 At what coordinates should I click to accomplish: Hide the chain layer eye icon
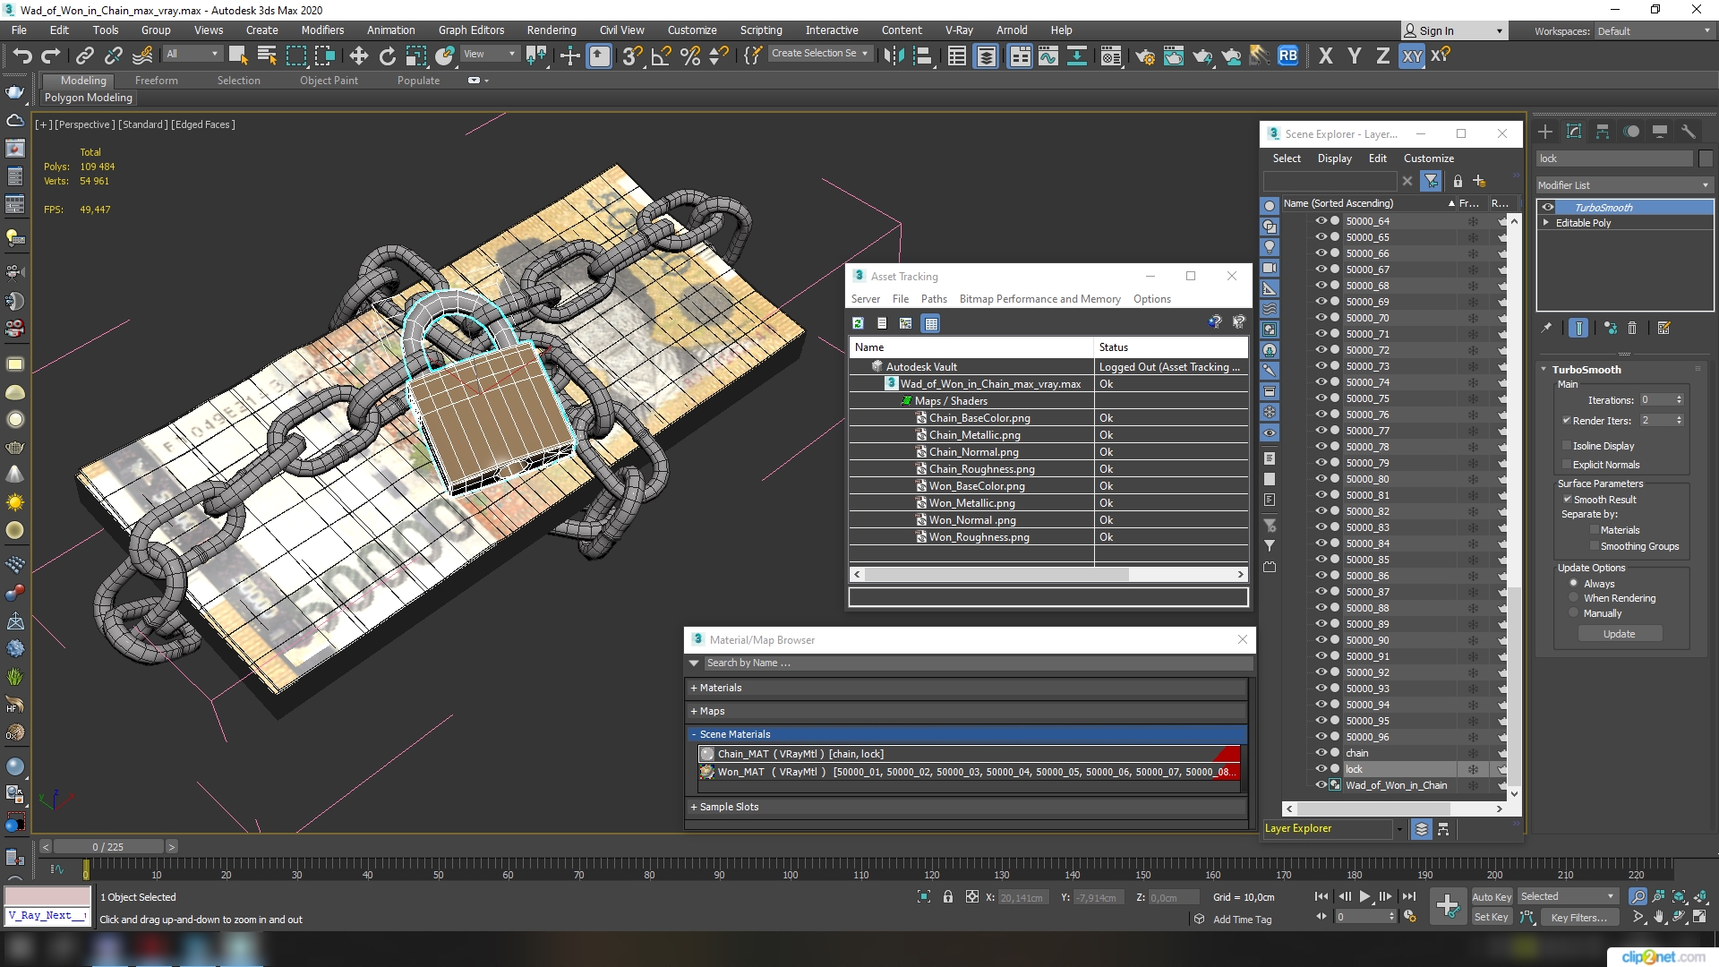1321,752
